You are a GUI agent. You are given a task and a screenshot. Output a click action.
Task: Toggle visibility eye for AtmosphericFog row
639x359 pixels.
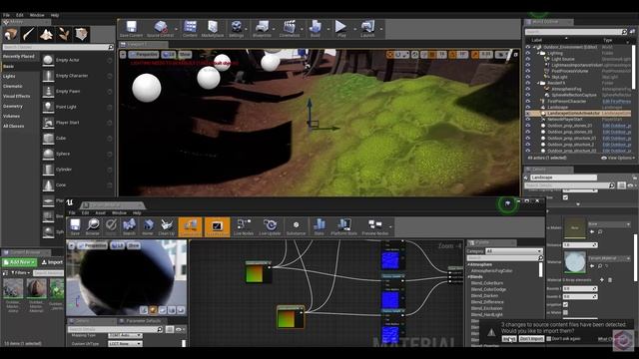tap(528, 89)
